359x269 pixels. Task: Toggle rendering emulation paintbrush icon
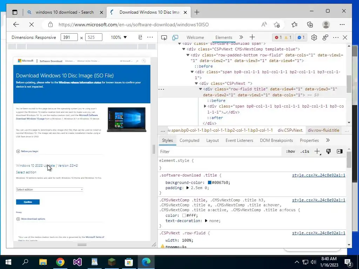328,151
